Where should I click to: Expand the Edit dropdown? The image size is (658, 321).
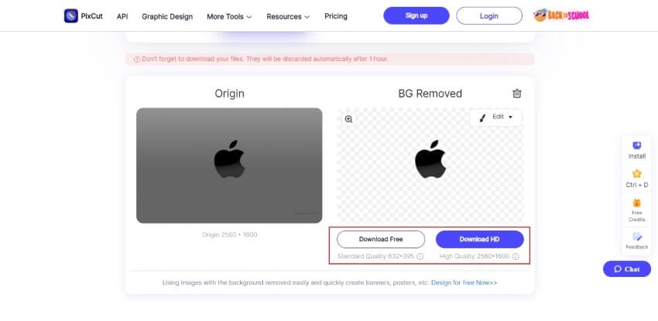click(x=495, y=117)
